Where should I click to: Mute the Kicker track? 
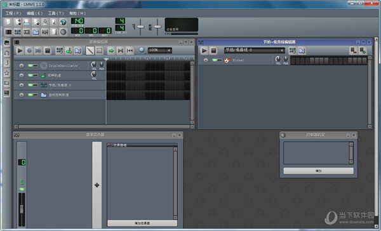[x=215, y=60]
